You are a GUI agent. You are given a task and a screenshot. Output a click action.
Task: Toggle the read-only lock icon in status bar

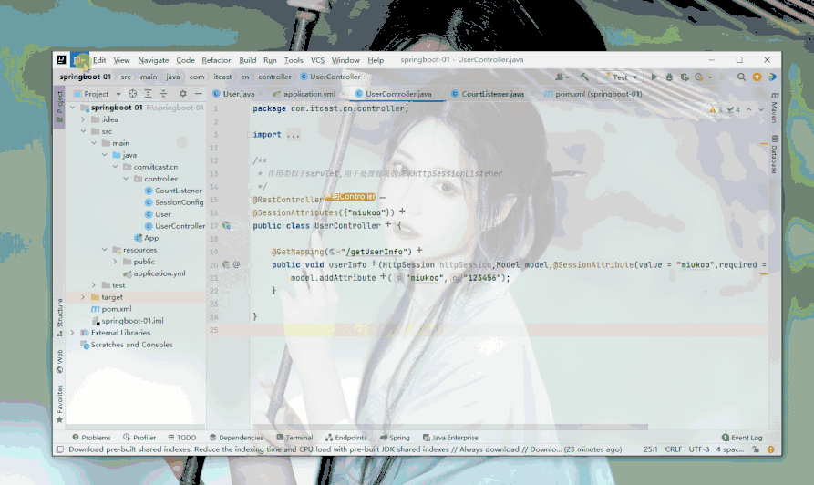click(x=756, y=449)
